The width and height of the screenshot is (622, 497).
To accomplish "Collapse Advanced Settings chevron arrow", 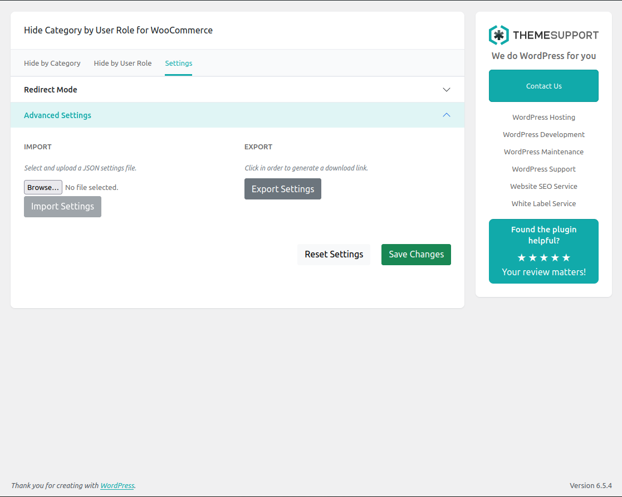I will point(446,115).
